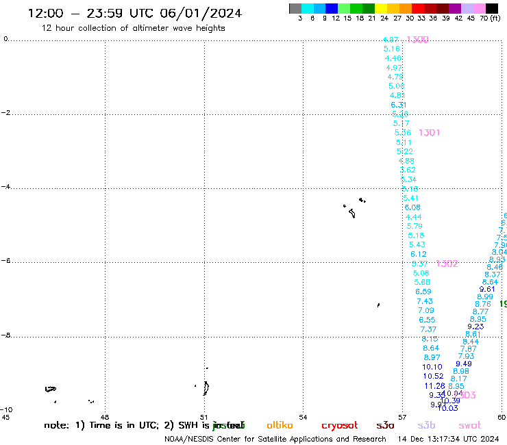Click the latitude axis label '-2'

pos(5,112)
